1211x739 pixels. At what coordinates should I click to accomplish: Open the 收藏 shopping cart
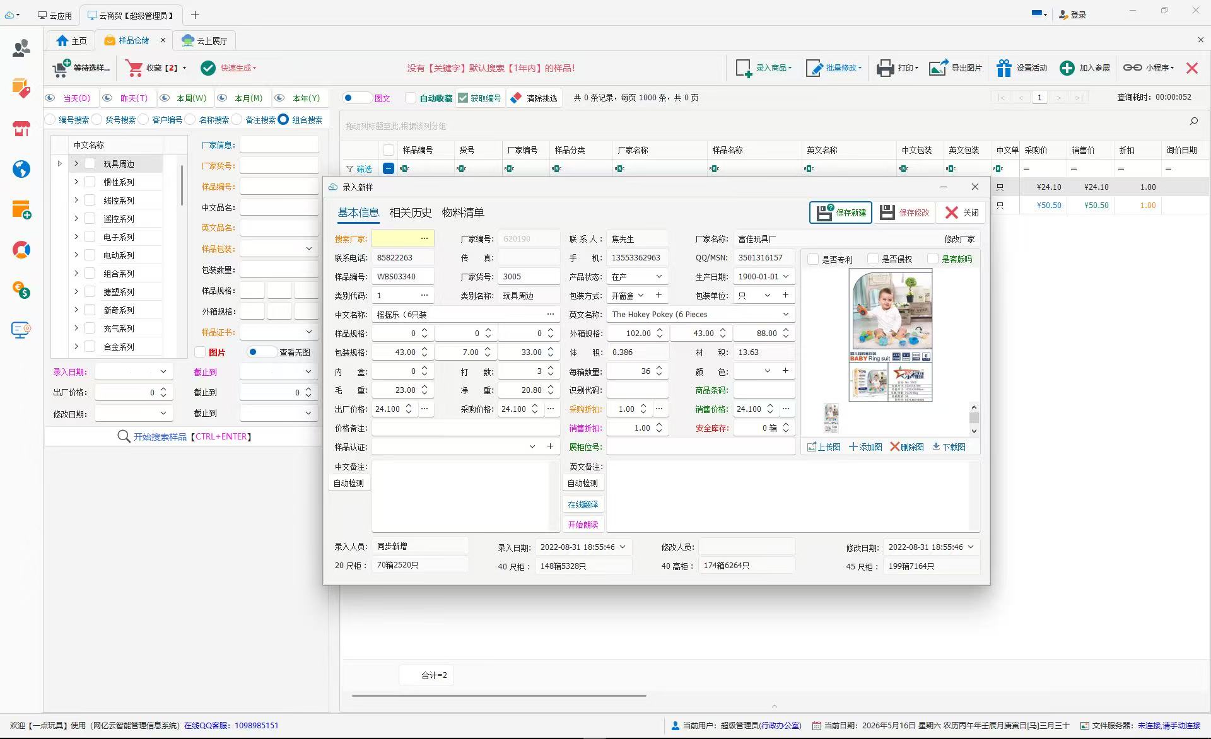(134, 67)
